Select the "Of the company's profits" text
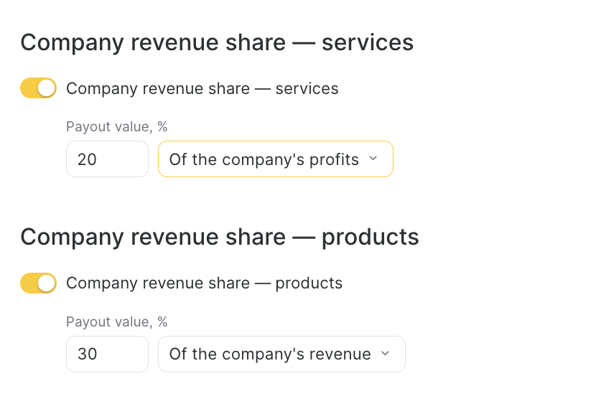This screenshot has height=399, width=596. click(264, 159)
